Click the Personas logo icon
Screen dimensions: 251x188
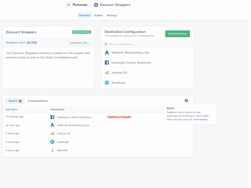coord(68,5)
